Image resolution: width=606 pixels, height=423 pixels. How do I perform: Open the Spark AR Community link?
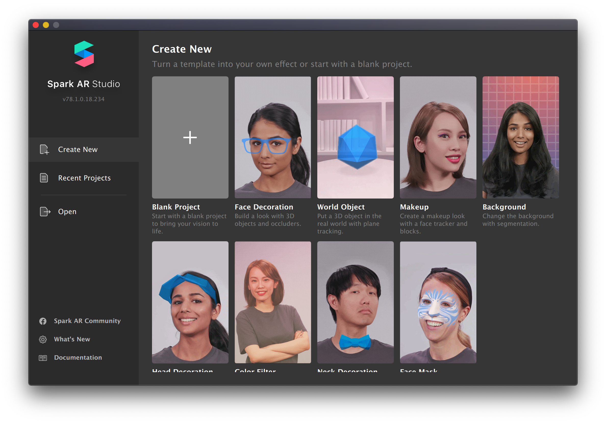(x=87, y=321)
